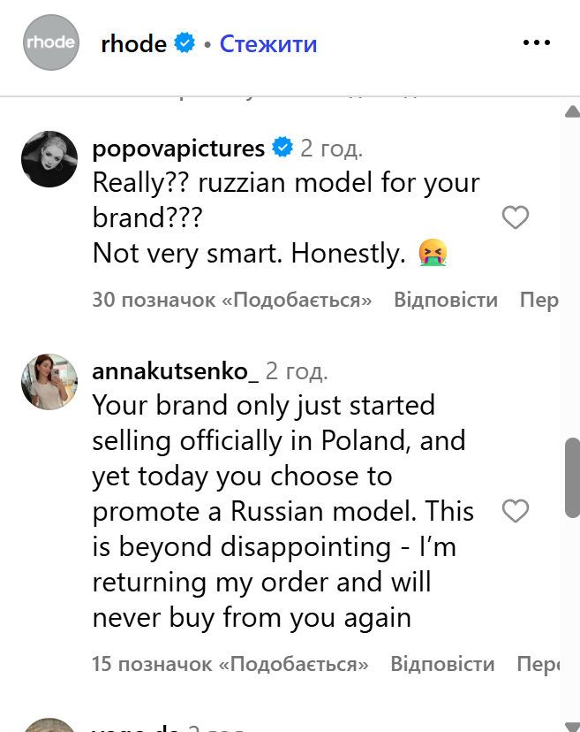Click the scrollbar down arrow

572,722
